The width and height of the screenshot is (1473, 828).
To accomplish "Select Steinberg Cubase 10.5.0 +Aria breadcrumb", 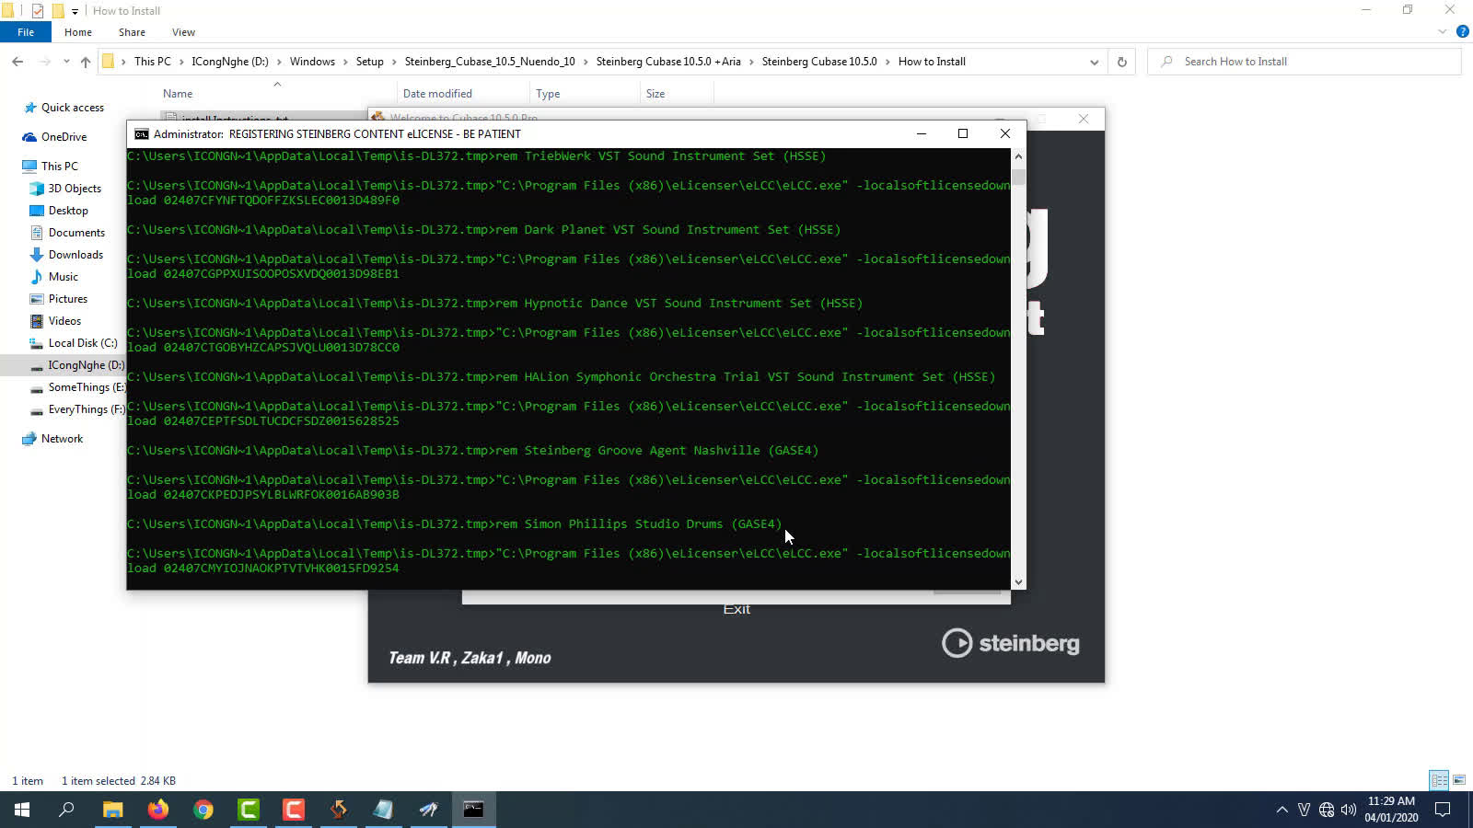I will coord(668,62).
